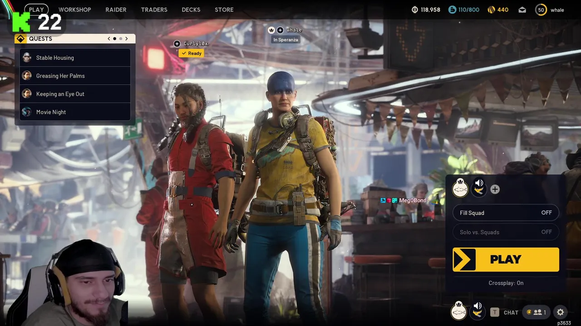Open the RAIDER tab
The width and height of the screenshot is (581, 326).
(x=116, y=10)
